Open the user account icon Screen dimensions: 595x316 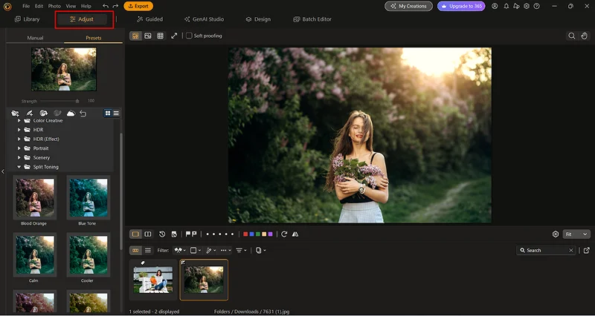(x=495, y=6)
